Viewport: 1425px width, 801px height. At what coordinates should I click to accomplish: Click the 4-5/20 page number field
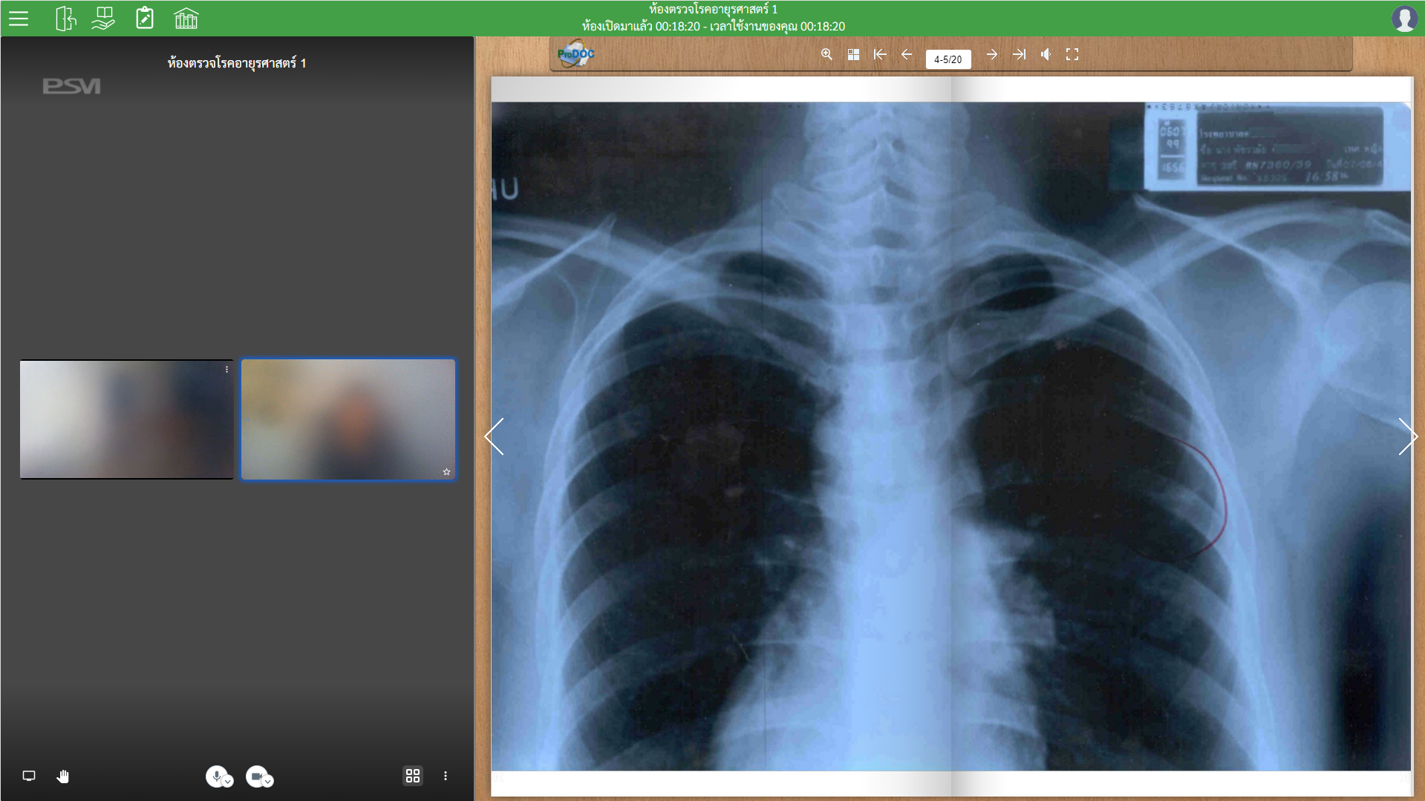[x=948, y=59]
